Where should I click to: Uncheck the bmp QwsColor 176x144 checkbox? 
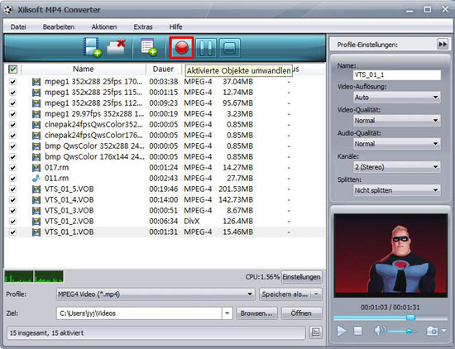12,157
